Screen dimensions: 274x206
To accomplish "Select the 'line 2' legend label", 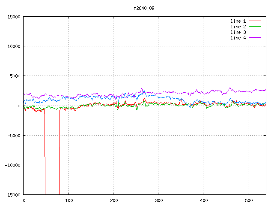I will tap(238, 27).
